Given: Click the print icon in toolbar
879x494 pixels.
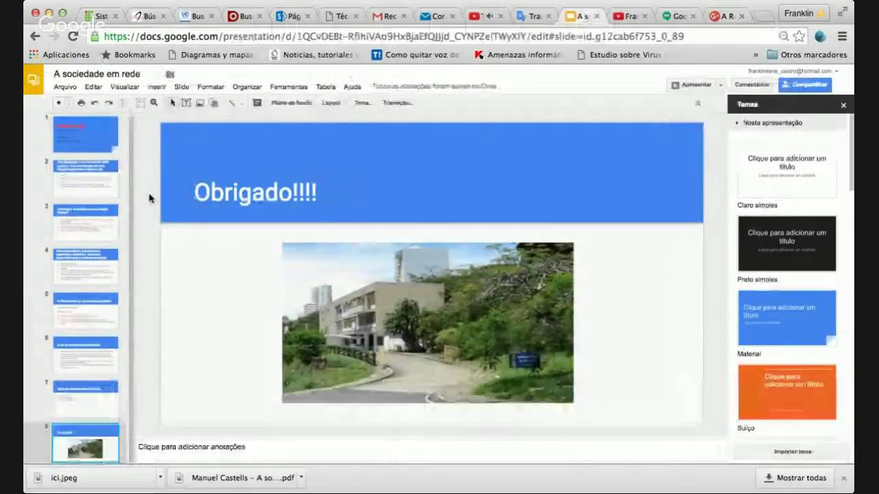Looking at the screenshot, I should click(81, 103).
